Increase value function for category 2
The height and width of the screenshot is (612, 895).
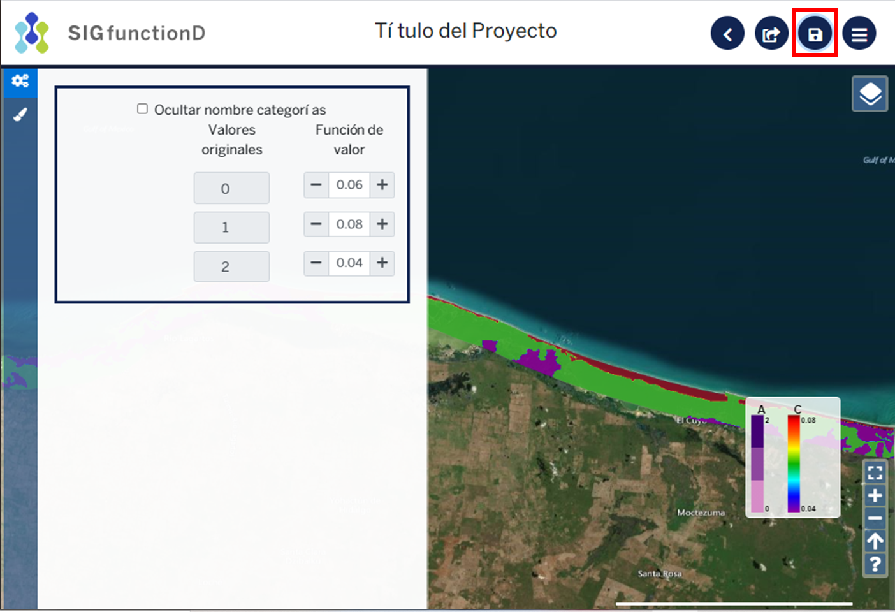[382, 263]
